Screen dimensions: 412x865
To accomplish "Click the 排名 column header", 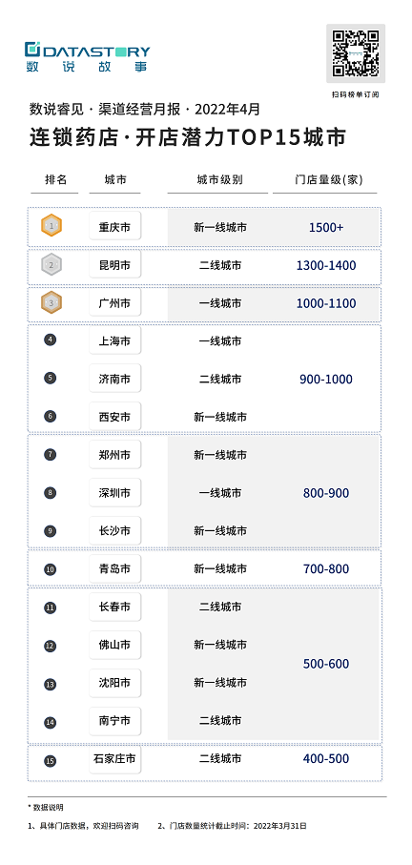I will point(55,180).
